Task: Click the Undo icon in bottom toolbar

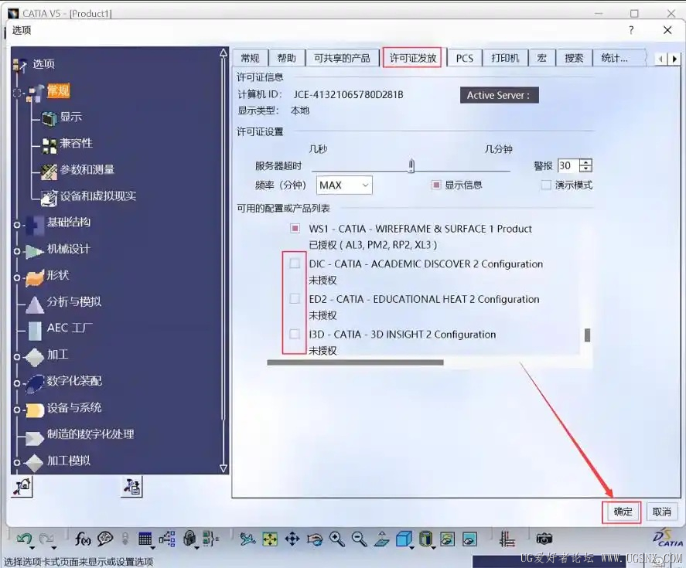Action: pos(24,539)
